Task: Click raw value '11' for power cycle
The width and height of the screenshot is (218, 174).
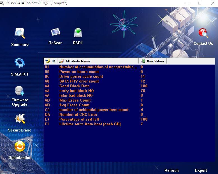Action: point(143,76)
